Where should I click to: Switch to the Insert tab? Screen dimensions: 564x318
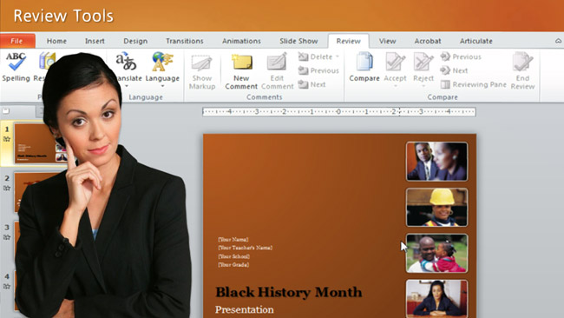(95, 41)
